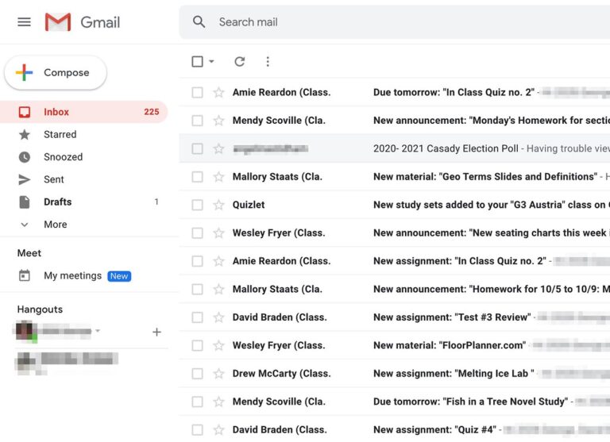Viewport: 610px width, 442px height.
Task: Open the Quizlet G3 Austria study sets email
Action: [x=395, y=205]
